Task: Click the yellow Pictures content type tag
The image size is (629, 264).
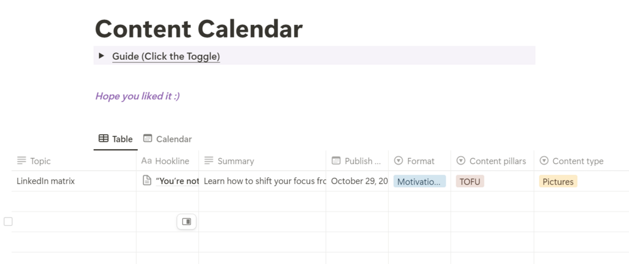Action: [x=558, y=182]
